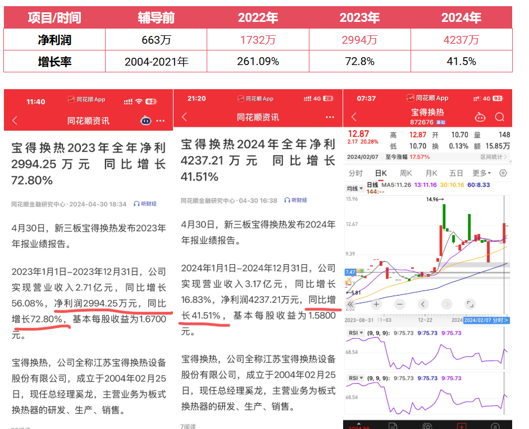Select 日K chart tab
The image size is (529, 429).
pos(381,173)
